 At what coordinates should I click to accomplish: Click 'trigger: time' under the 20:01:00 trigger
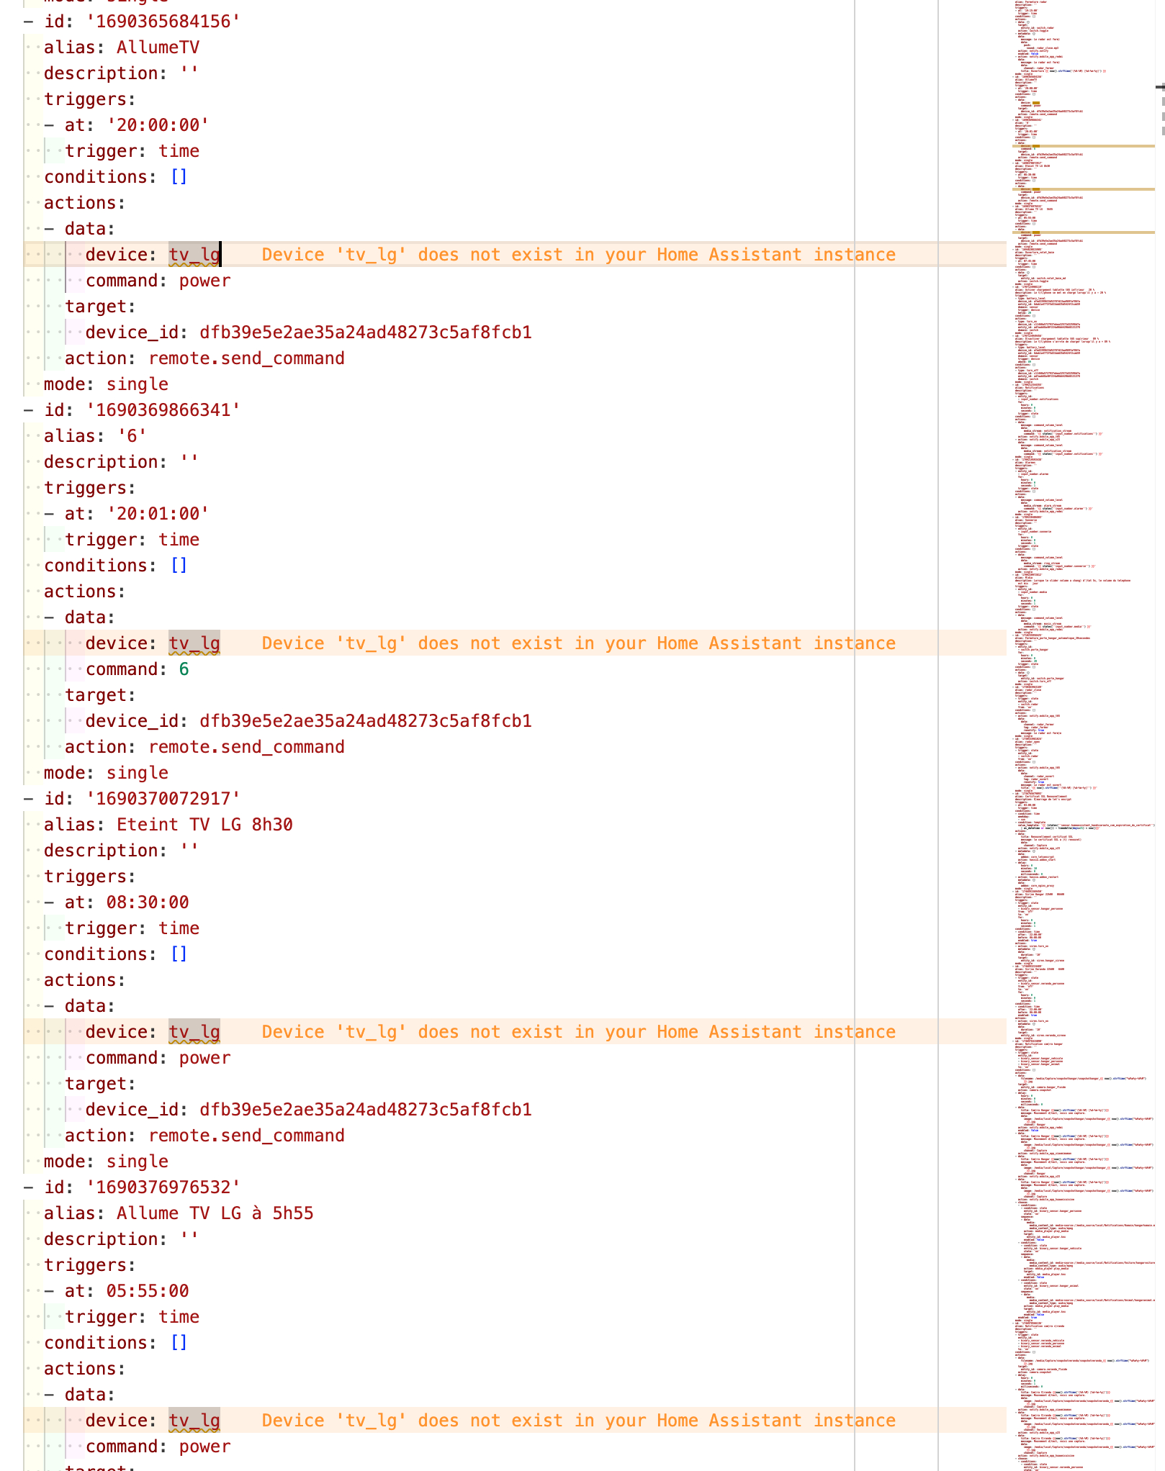coord(132,540)
